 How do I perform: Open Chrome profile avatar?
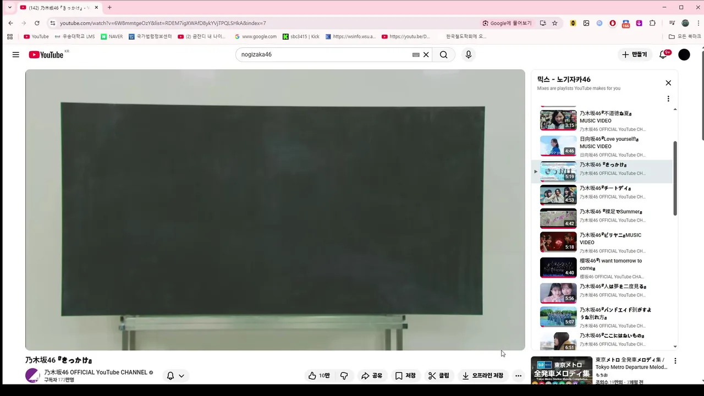point(685,23)
